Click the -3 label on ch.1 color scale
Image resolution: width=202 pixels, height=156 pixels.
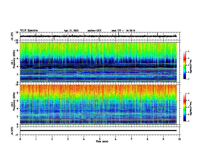[x=188, y=51]
